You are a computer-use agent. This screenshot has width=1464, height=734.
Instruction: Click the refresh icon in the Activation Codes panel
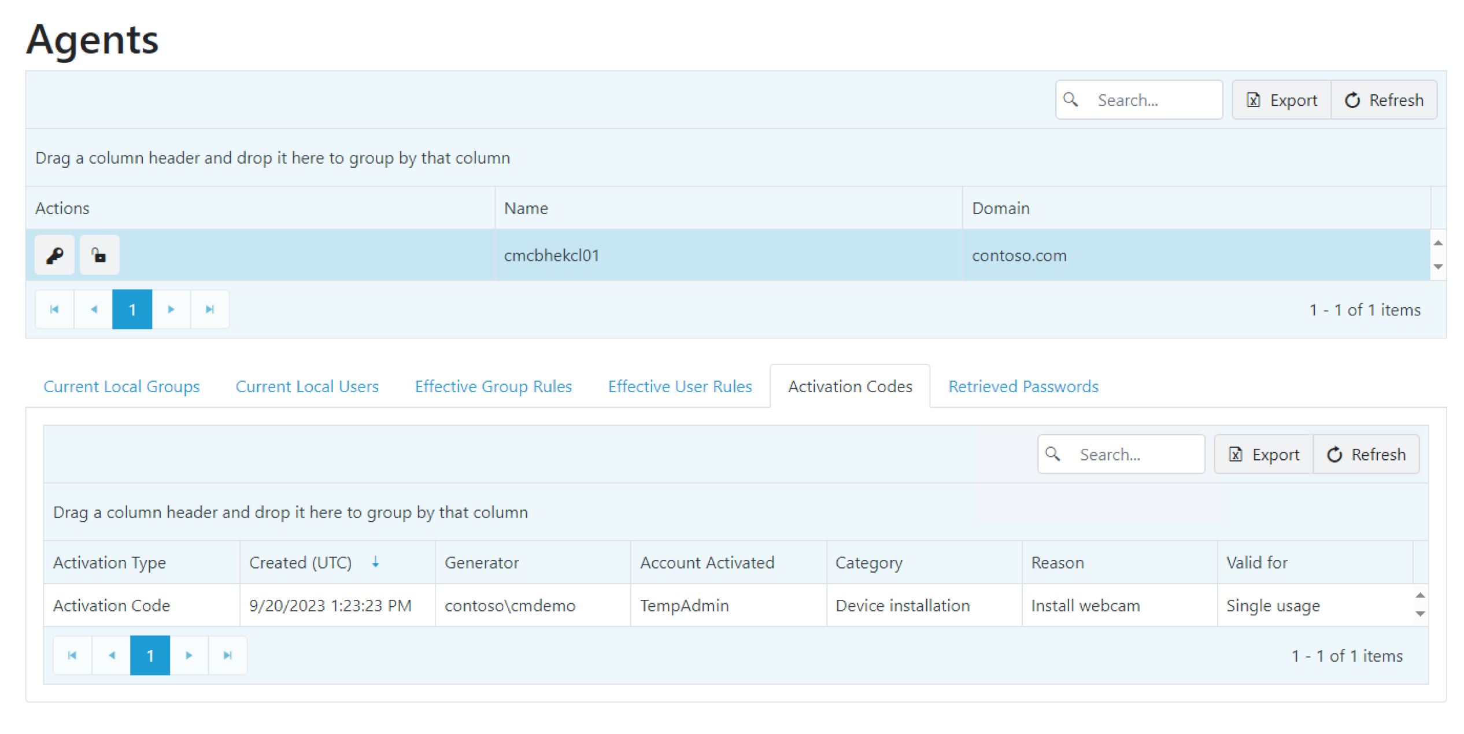(1334, 455)
